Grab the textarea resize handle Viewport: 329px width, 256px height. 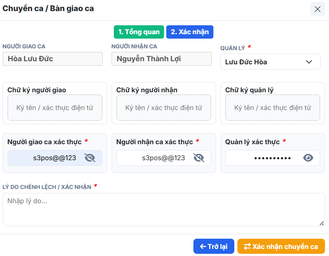[x=321, y=223]
